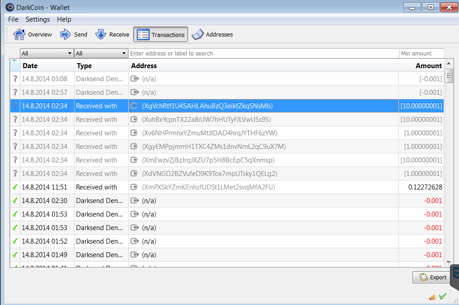459x305 pixels.
Task: Click the Export button
Action: click(431, 277)
